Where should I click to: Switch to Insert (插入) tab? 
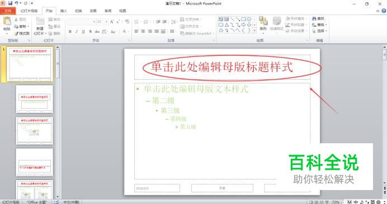pyautogui.click(x=63, y=11)
